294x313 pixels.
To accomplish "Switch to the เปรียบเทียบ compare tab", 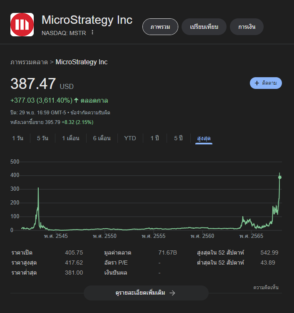I will tap(204, 27).
